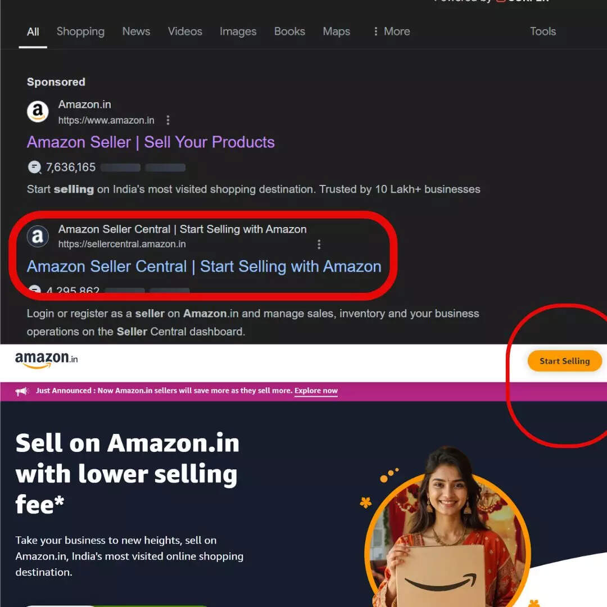The width and height of the screenshot is (607, 607).
Task: Open three-dot options beside www.amazon.in URL
Action: [167, 120]
